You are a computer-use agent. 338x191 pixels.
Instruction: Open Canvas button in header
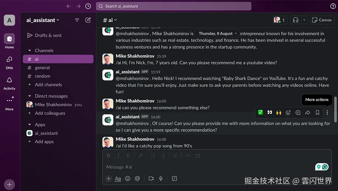coord(322,20)
